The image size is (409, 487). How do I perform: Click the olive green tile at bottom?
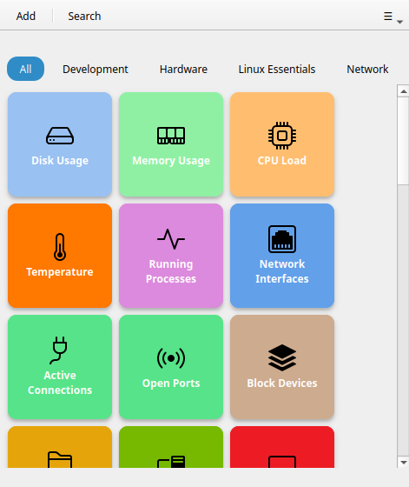point(171,447)
